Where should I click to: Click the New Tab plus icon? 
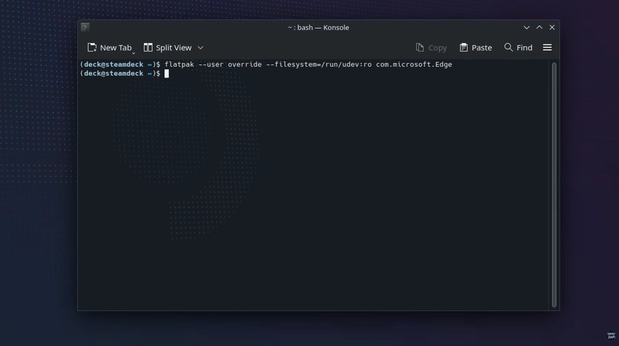(x=92, y=47)
